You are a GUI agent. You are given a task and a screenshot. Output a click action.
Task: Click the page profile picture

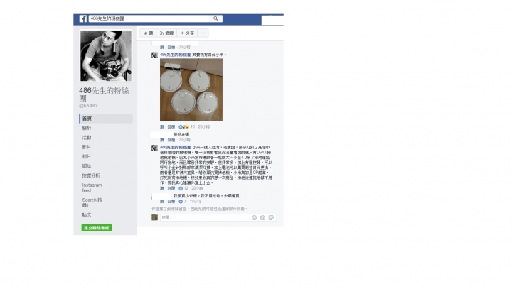point(106,56)
